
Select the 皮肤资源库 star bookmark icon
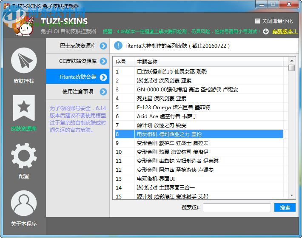coord(24,108)
